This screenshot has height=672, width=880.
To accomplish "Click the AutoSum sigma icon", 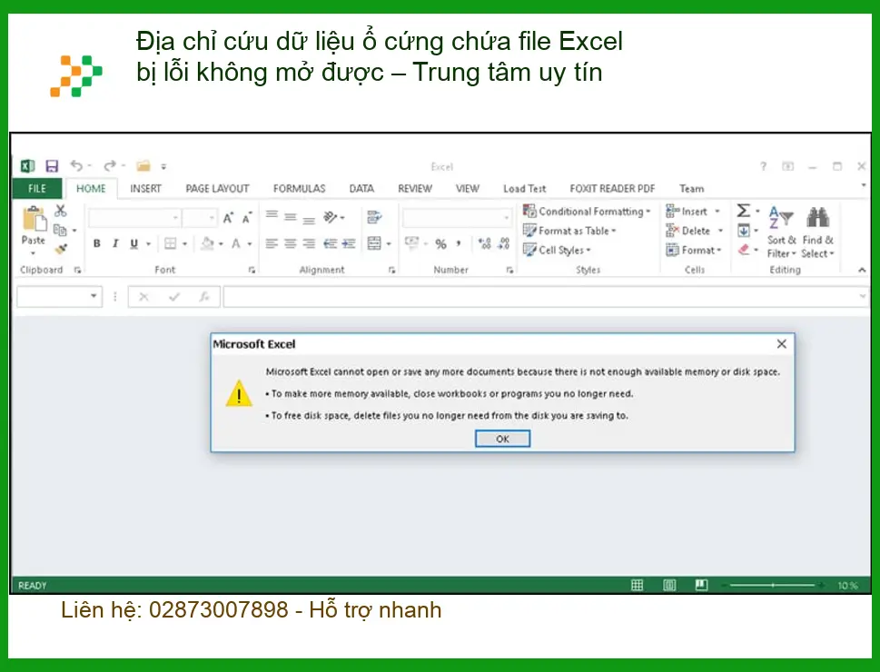I will click(x=743, y=211).
